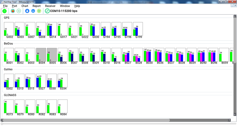Screen dimensions: 237x126
Task: Click the green round sky-view icon
Action: pyautogui.click(x=39, y=11)
